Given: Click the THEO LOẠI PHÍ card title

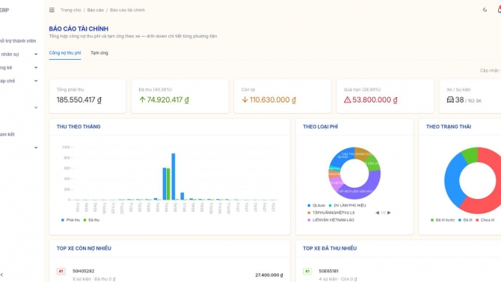Looking at the screenshot, I should pos(321,126).
